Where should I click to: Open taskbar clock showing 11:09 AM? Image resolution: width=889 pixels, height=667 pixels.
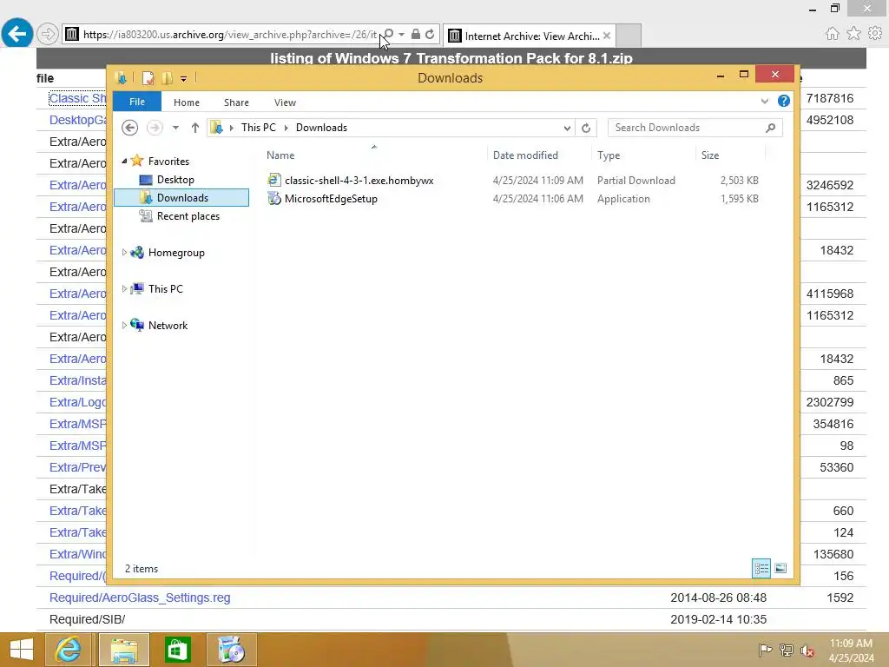[x=851, y=650]
